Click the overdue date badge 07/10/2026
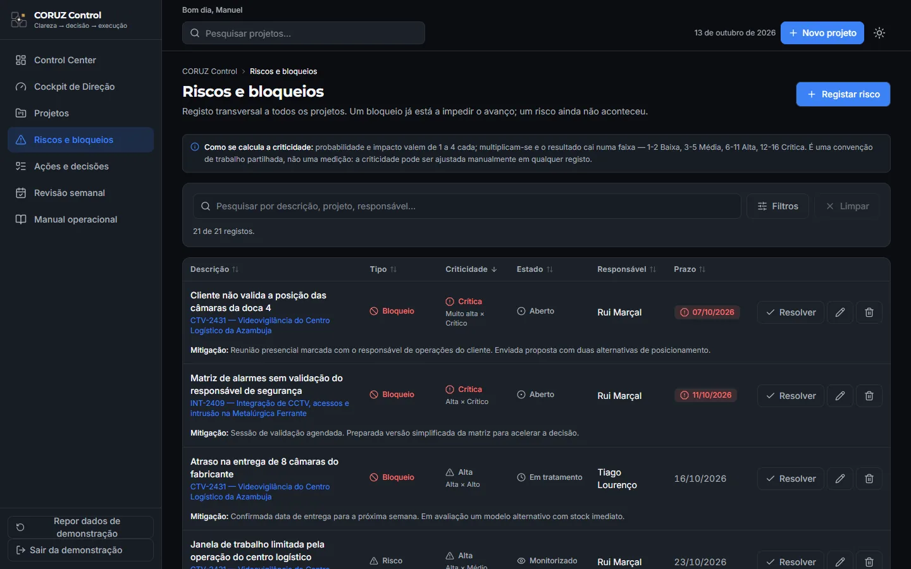Viewport: 911px width, 569px height. click(x=707, y=312)
